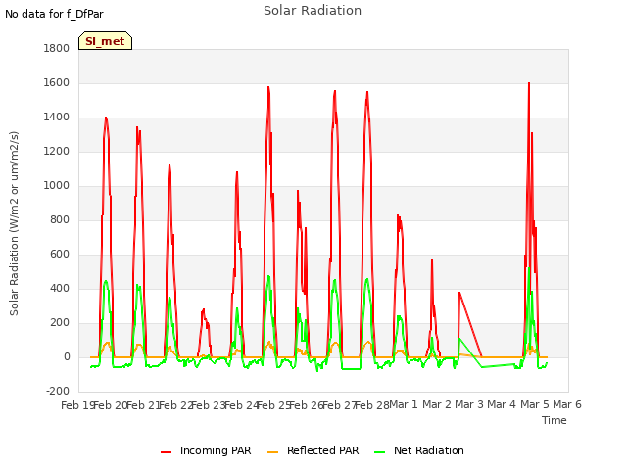Click the SI_met annotation box
This screenshot has height=470, width=627.
[105, 41]
